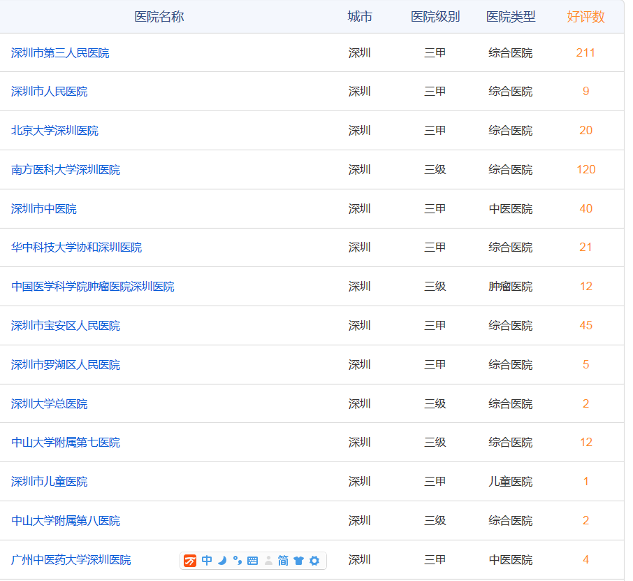This screenshot has width=633, height=581.
Task: Open 深圳市儿童医院 link
Action: (x=49, y=482)
